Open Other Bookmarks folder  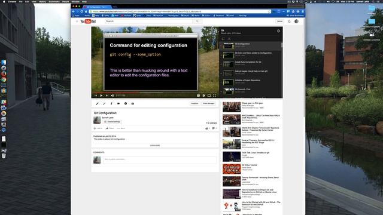click(295, 16)
